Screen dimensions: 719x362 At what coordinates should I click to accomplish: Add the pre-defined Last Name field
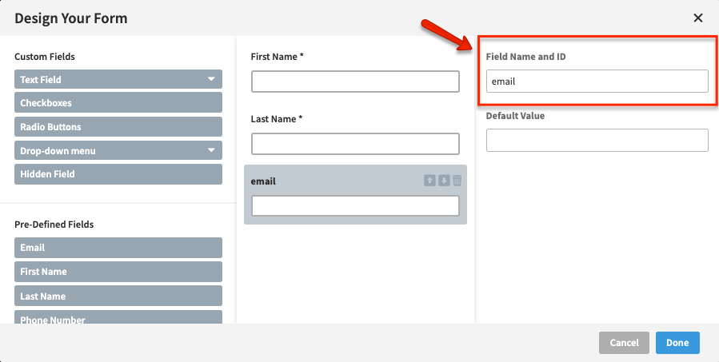click(118, 296)
